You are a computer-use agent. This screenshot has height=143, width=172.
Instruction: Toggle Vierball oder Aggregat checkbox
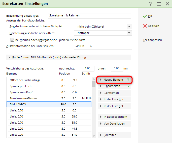(12, 40)
